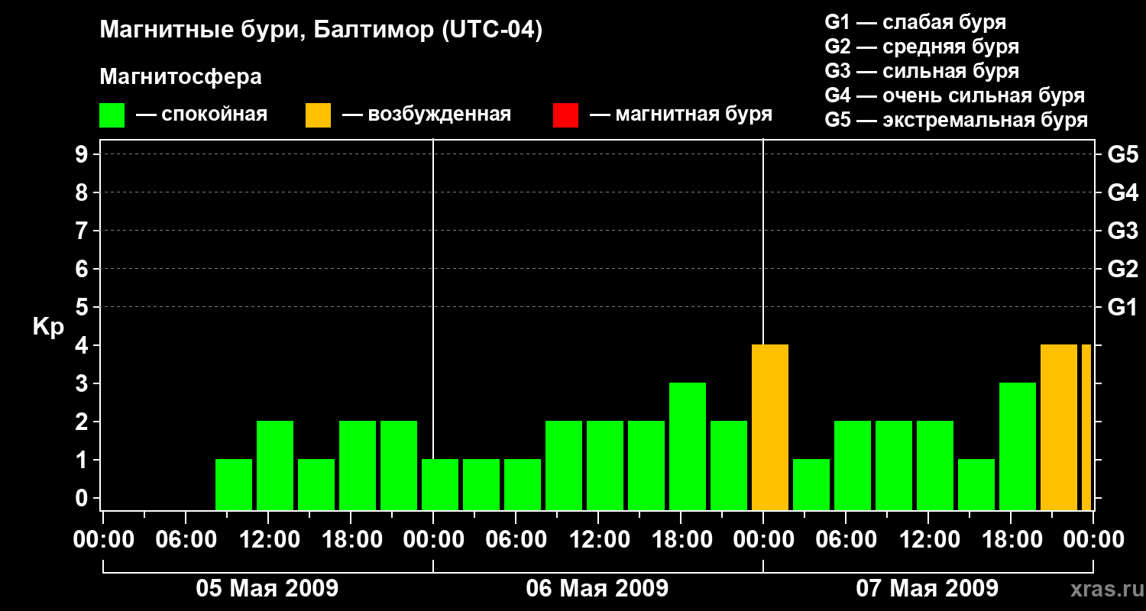Screen dimensions: 1146x611
Task: Click the 'G3' right axis label
Action: coord(1122,231)
